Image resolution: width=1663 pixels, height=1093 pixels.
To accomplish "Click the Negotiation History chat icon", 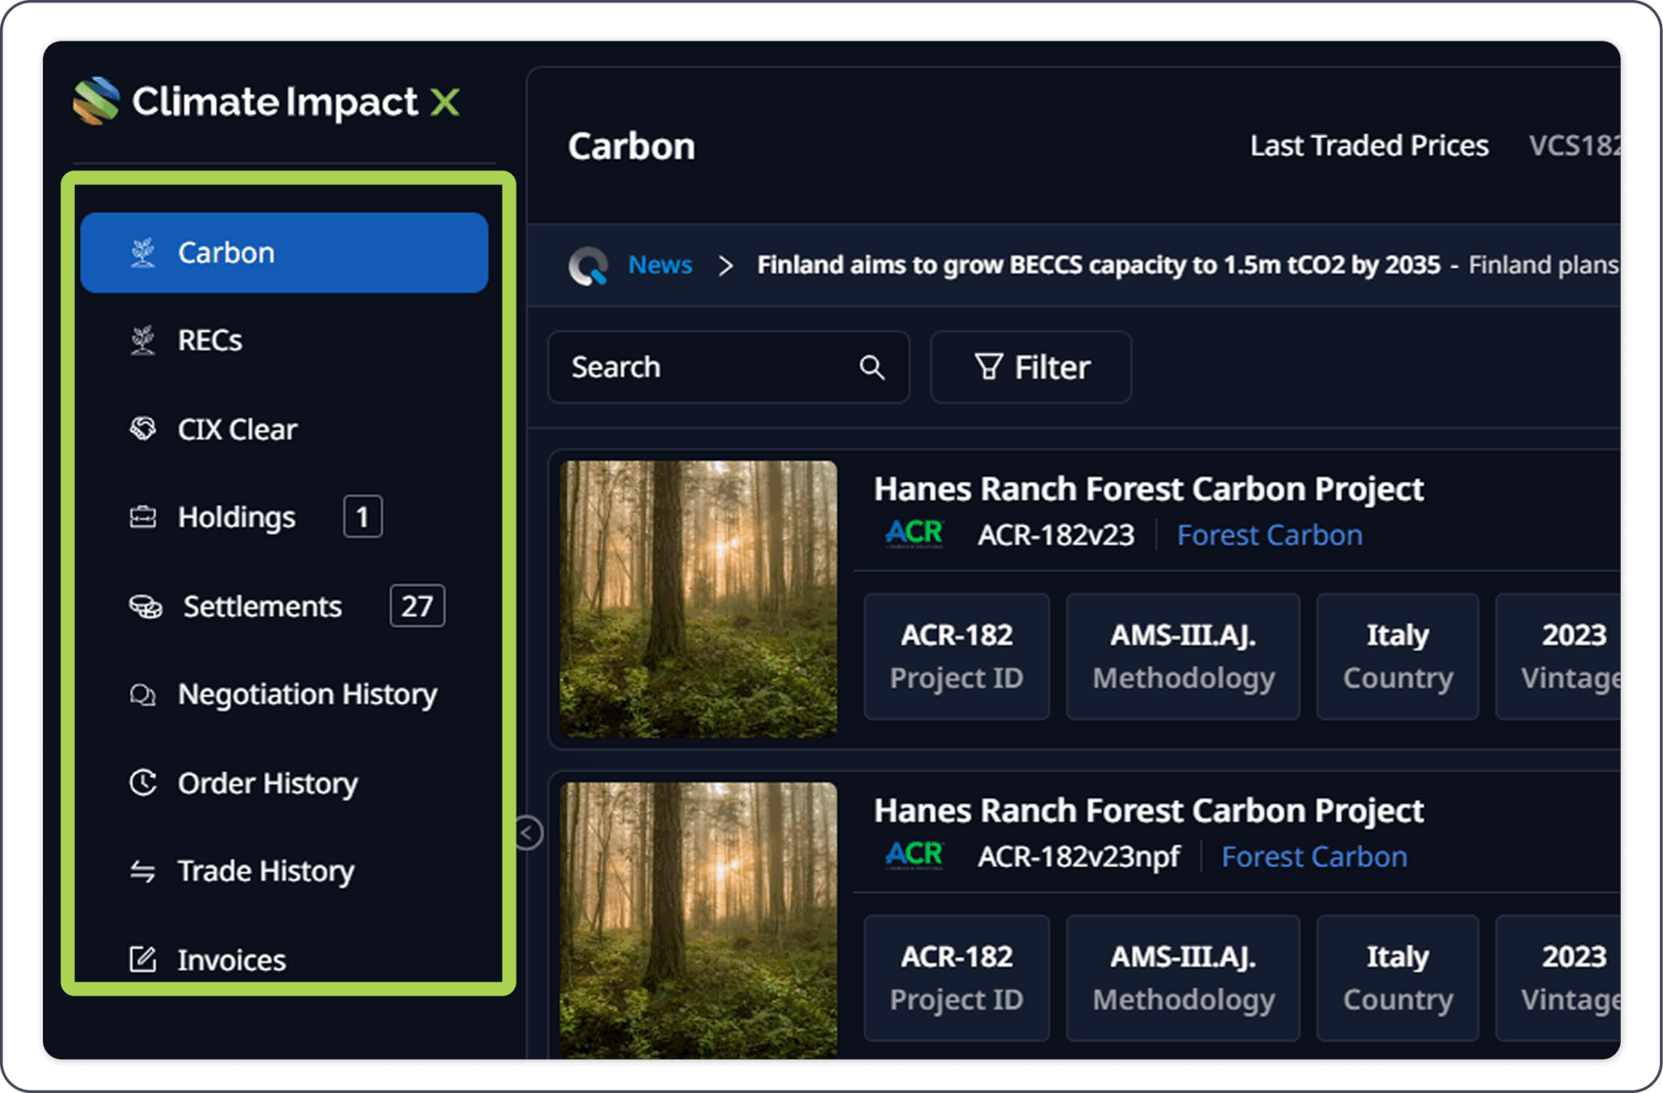I will 143,695.
